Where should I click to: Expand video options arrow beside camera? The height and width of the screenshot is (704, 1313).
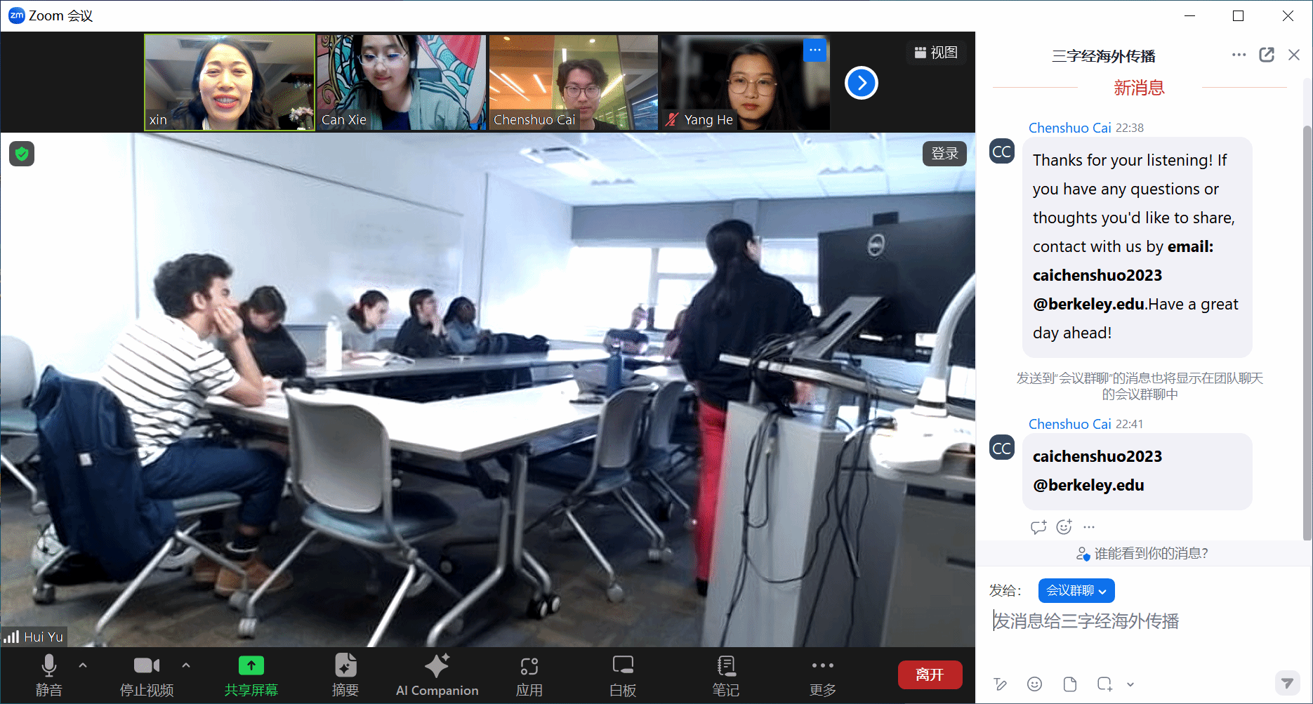click(186, 665)
